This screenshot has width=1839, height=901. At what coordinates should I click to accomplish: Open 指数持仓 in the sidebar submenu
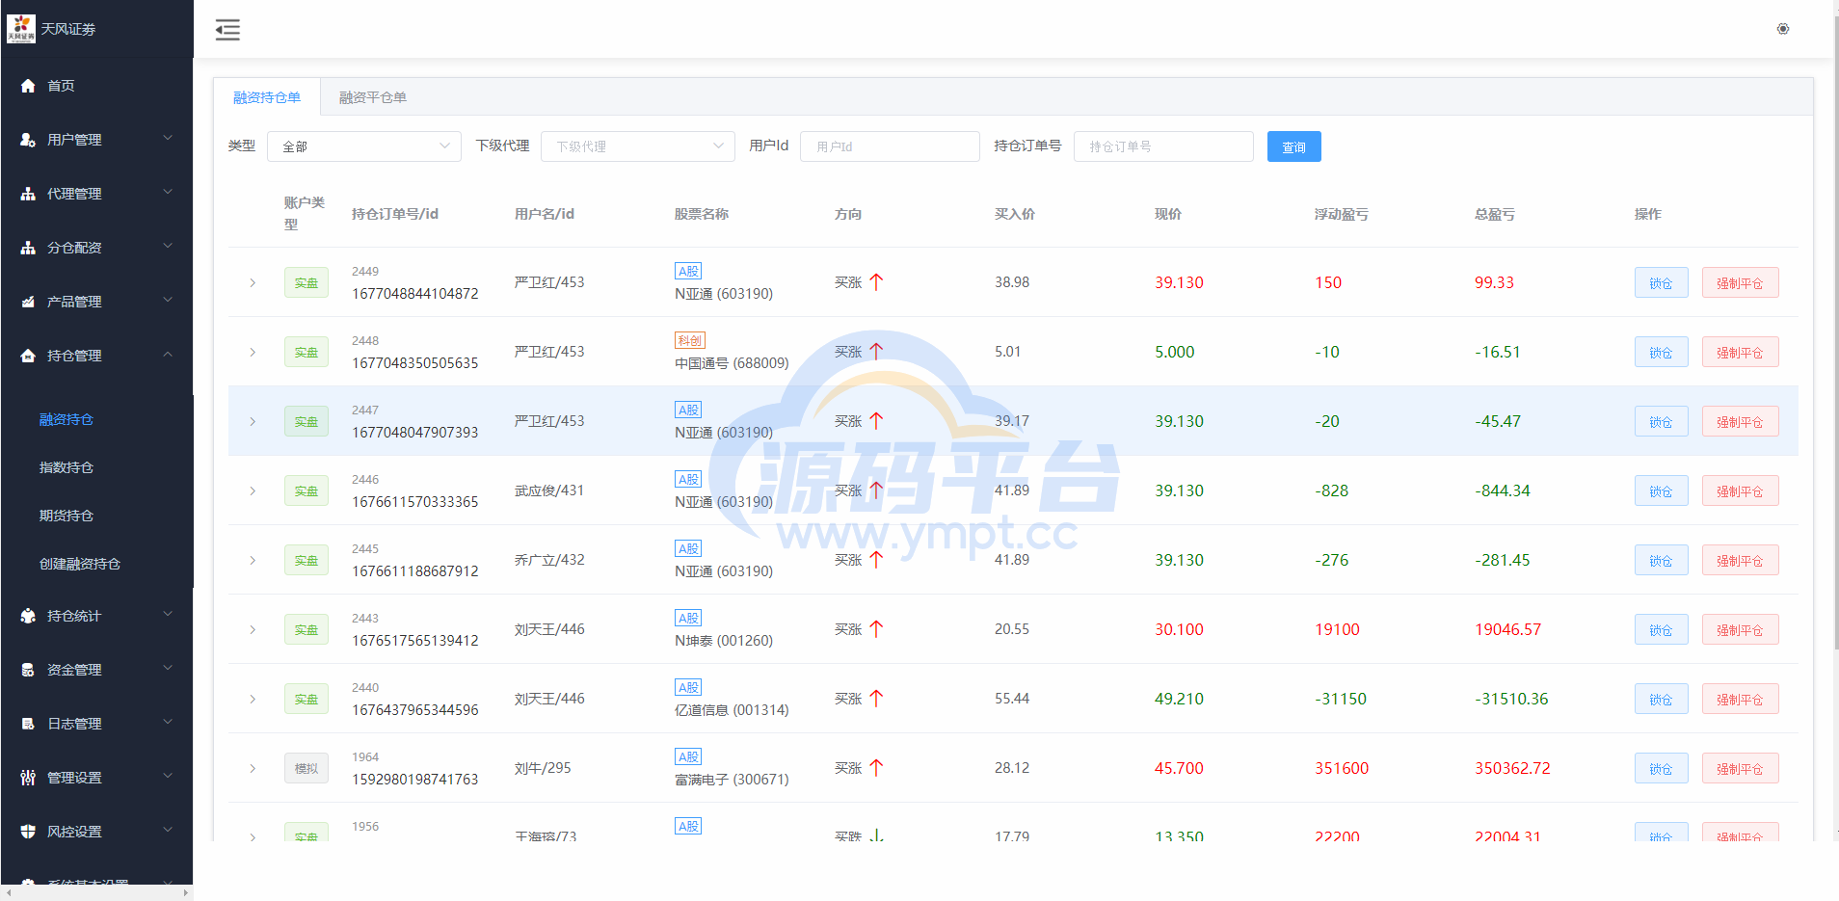pyautogui.click(x=67, y=467)
